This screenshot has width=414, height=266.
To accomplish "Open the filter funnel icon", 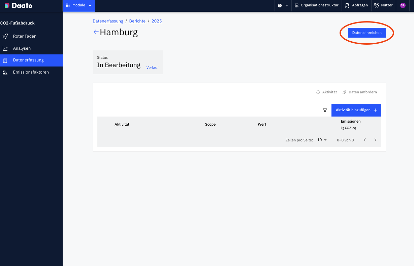I will click(x=325, y=110).
